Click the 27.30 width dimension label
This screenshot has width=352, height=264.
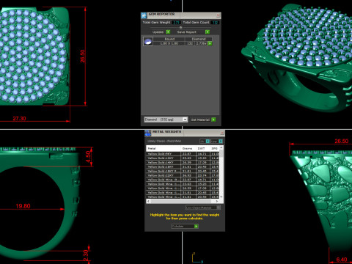tap(19, 119)
